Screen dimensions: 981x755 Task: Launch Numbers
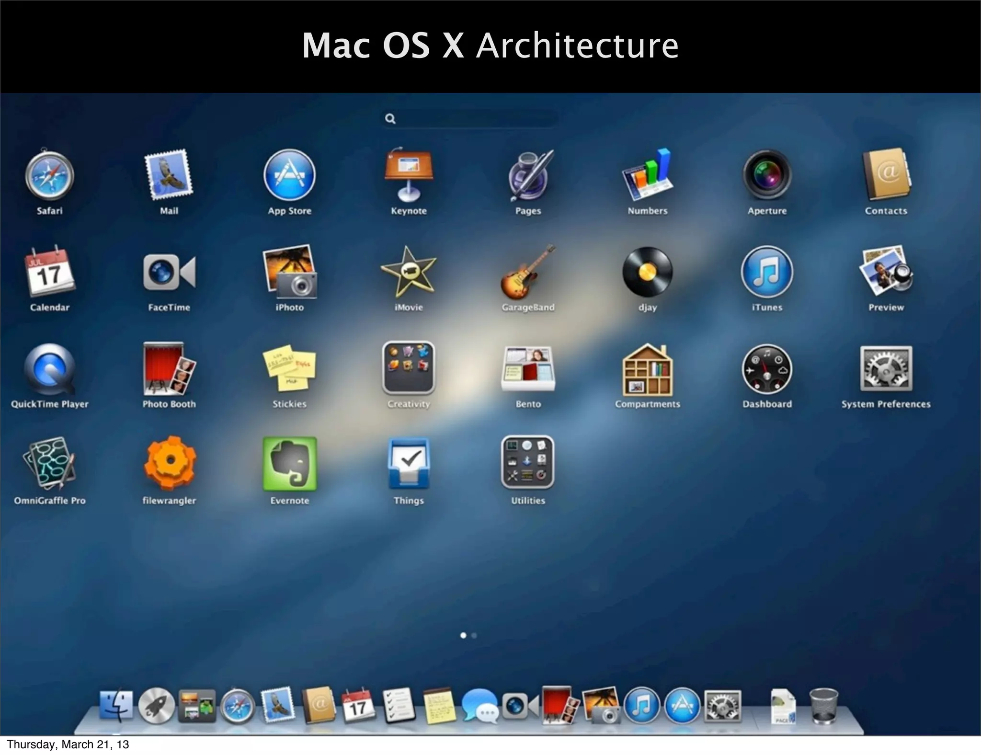[x=648, y=175]
